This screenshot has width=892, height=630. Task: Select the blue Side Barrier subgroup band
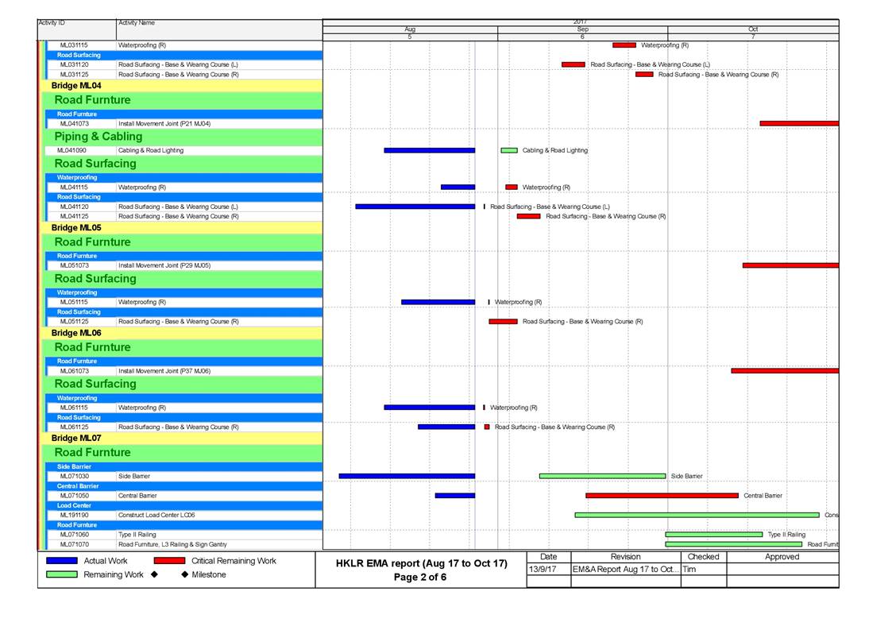point(185,466)
